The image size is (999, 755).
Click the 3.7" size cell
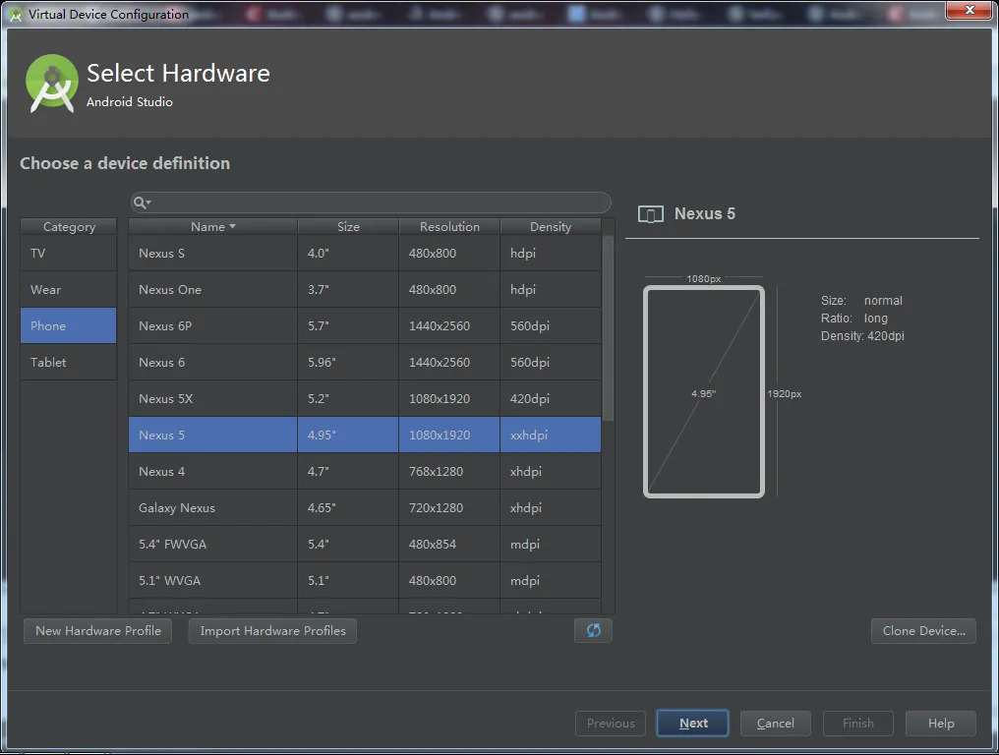pyautogui.click(x=348, y=289)
